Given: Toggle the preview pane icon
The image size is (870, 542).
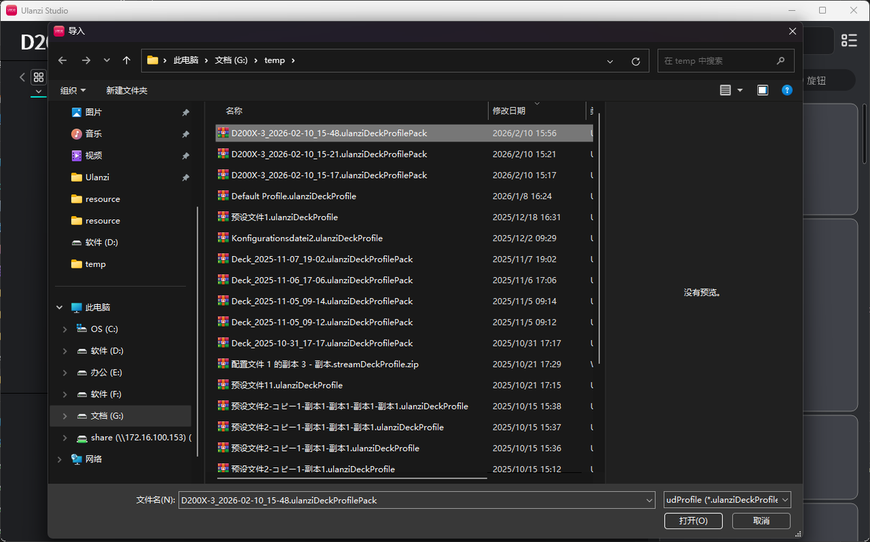Looking at the screenshot, I should click(x=763, y=90).
